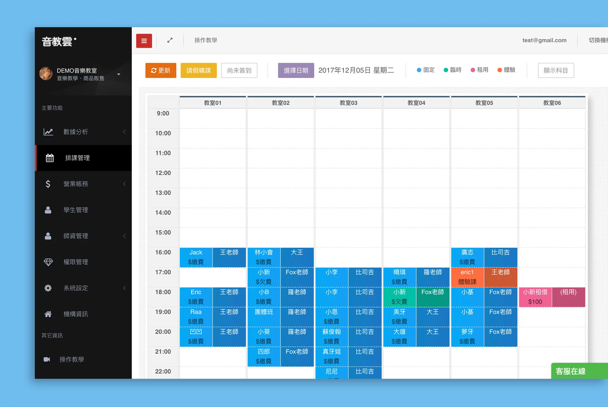This screenshot has height=407, width=608.
Task: Expand the 師資管理 submenu chevron
Action: tap(124, 236)
